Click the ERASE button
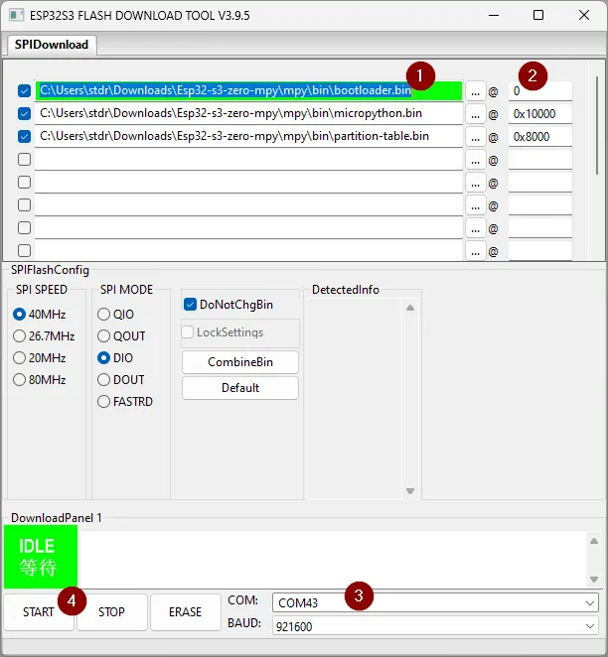 point(185,612)
